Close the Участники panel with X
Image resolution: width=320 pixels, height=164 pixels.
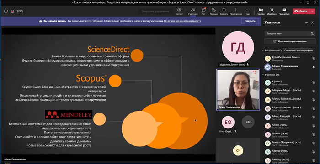(x=312, y=23)
